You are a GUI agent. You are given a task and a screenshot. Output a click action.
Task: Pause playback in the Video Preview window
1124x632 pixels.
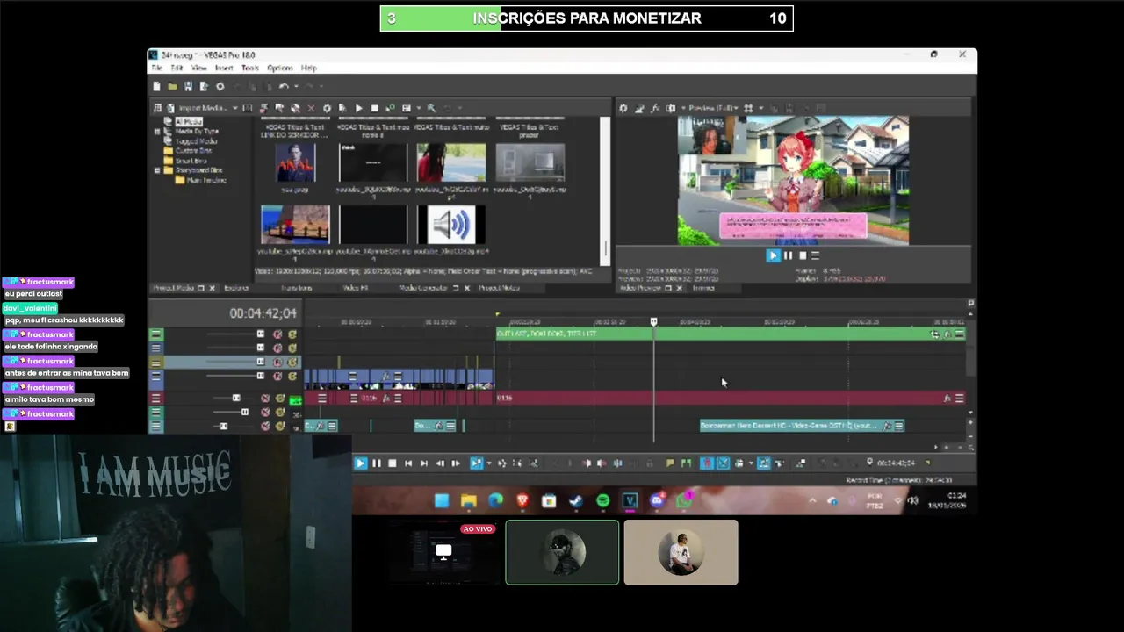tap(788, 255)
